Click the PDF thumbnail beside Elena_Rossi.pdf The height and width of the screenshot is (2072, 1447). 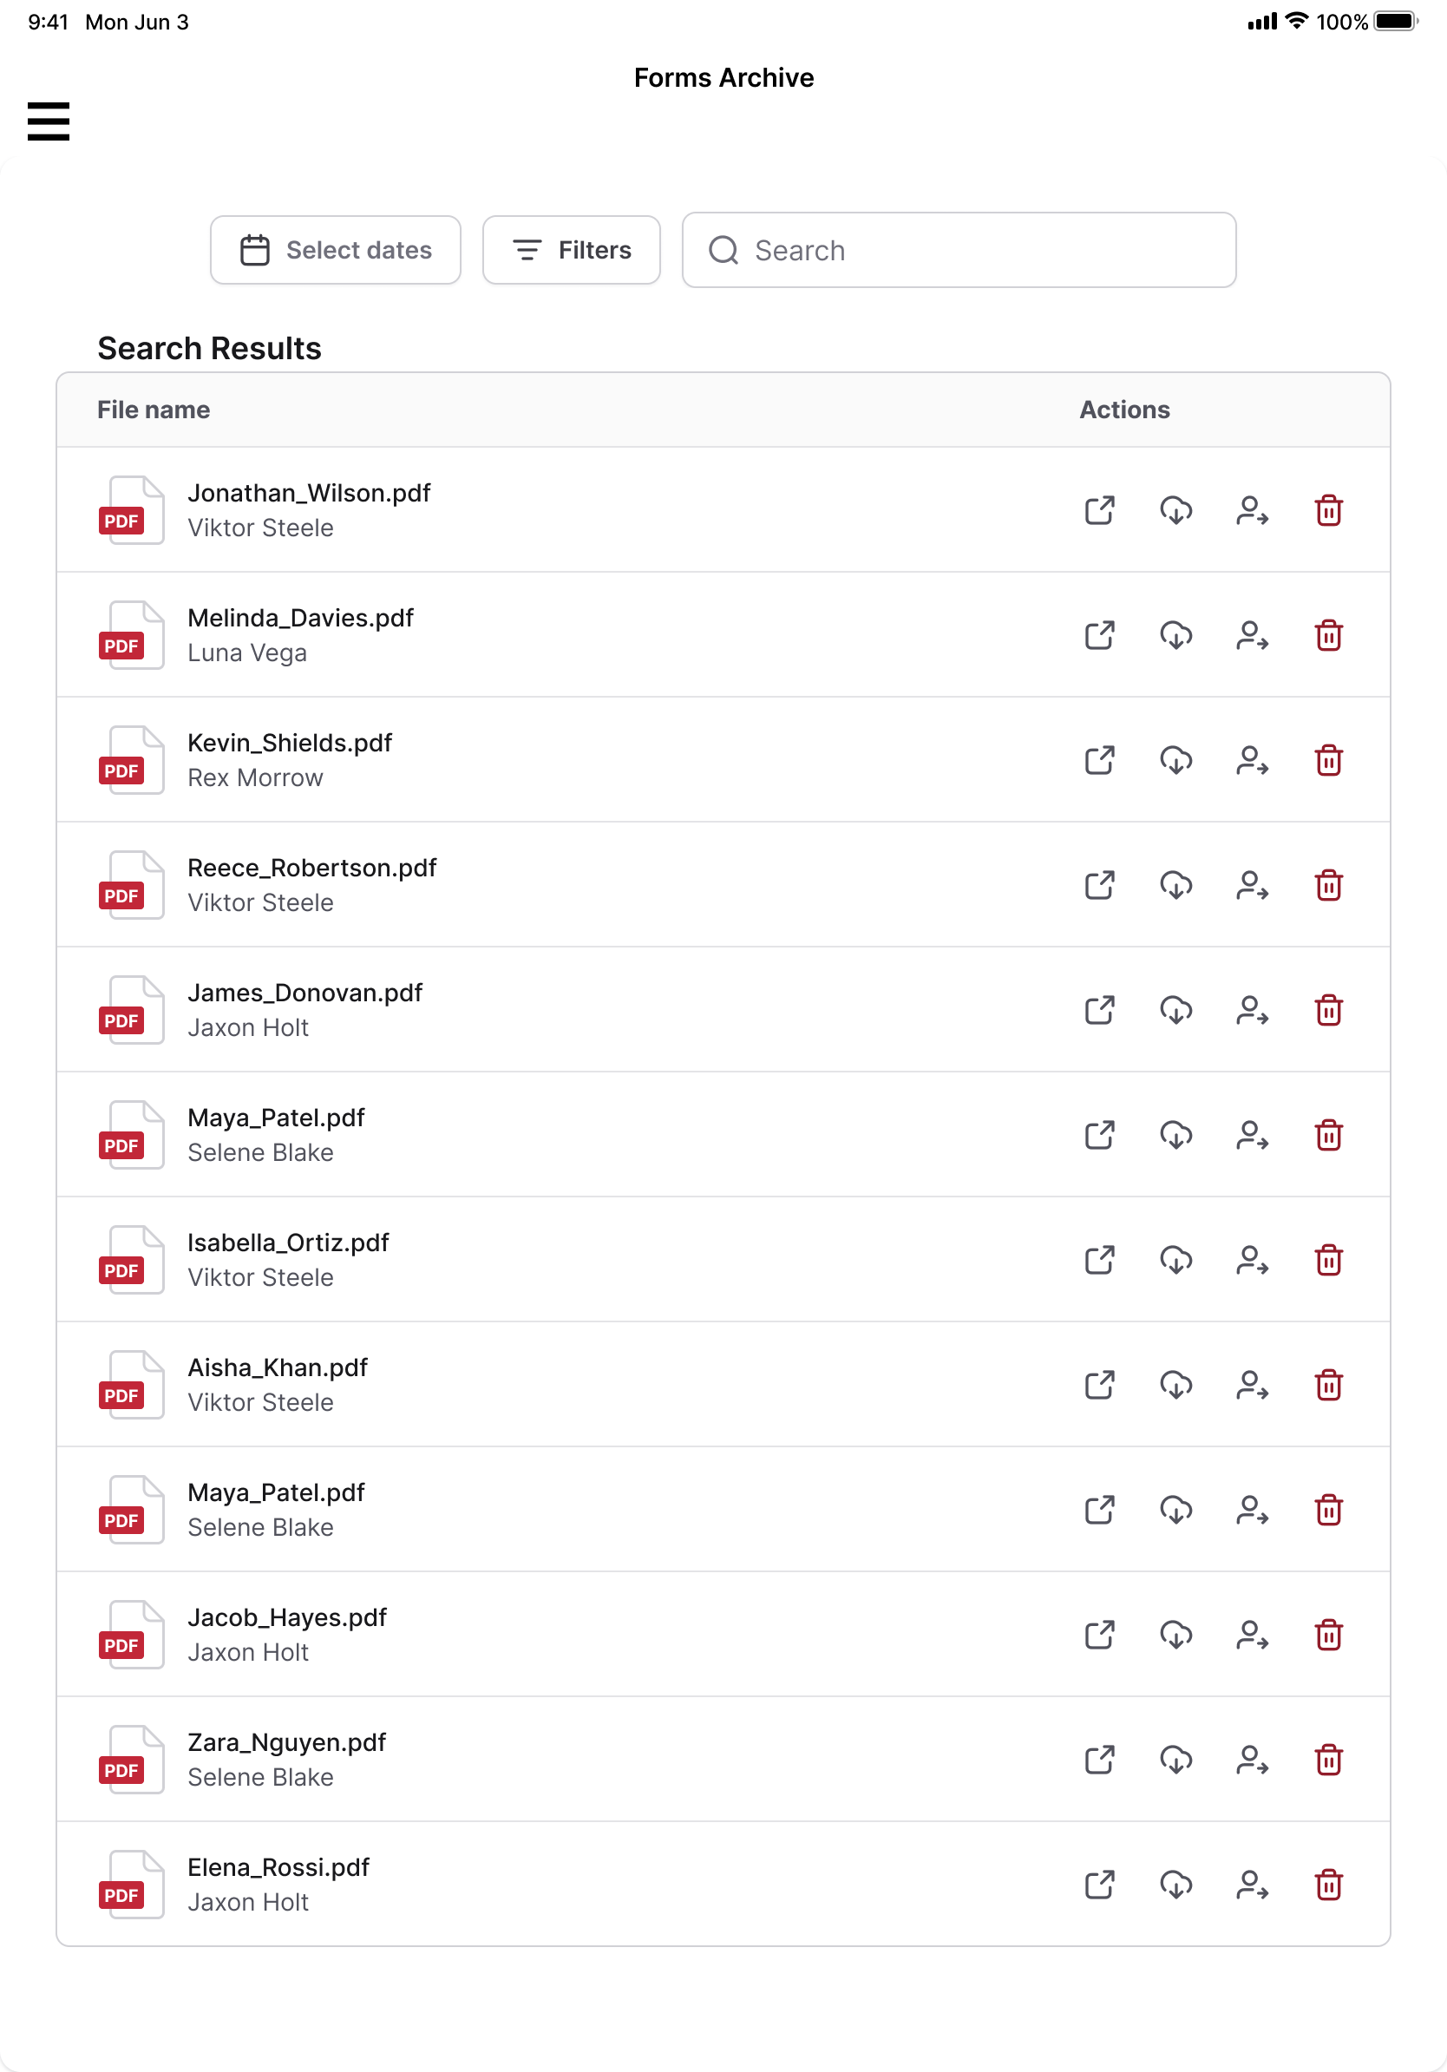pyautogui.click(x=132, y=1885)
